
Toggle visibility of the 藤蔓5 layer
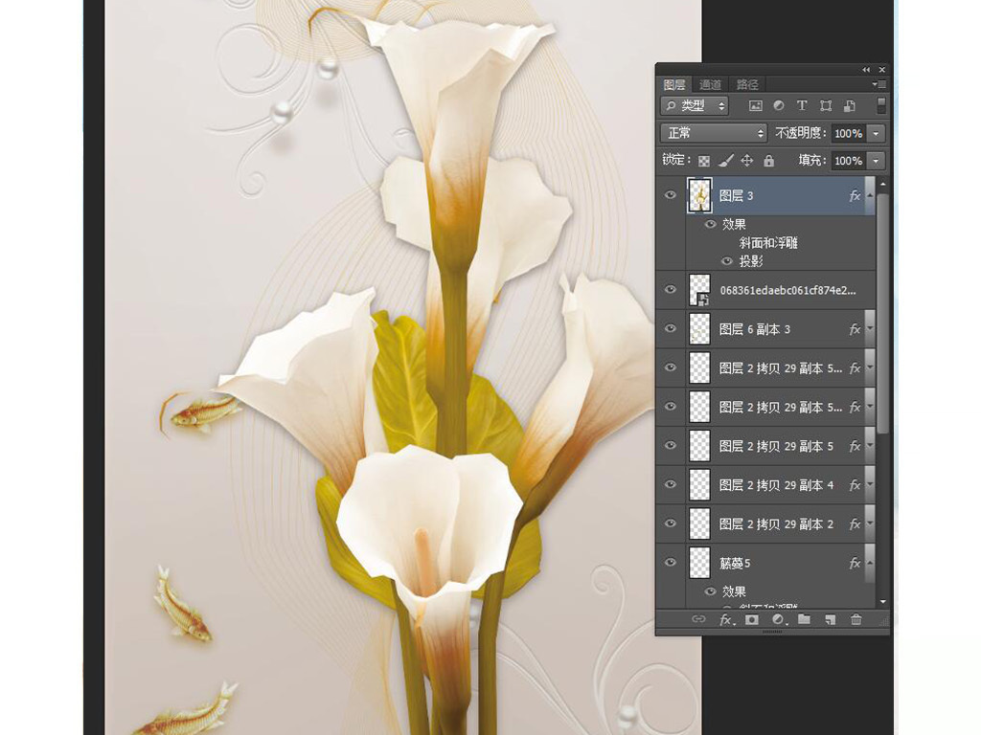coord(671,563)
